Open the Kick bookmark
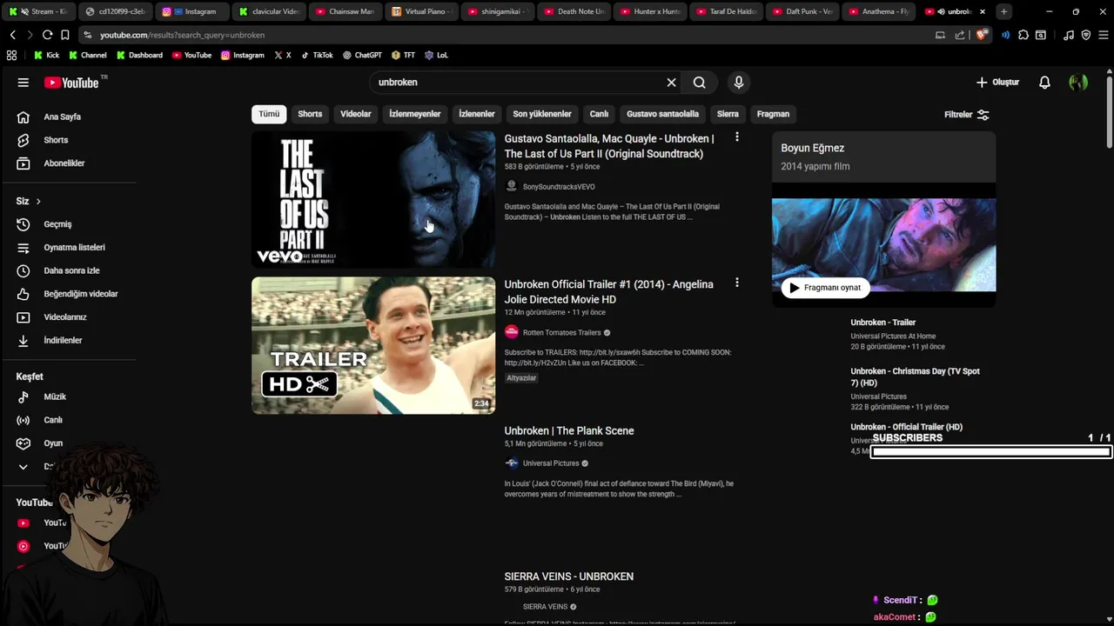The image size is (1114, 626). tap(46, 55)
